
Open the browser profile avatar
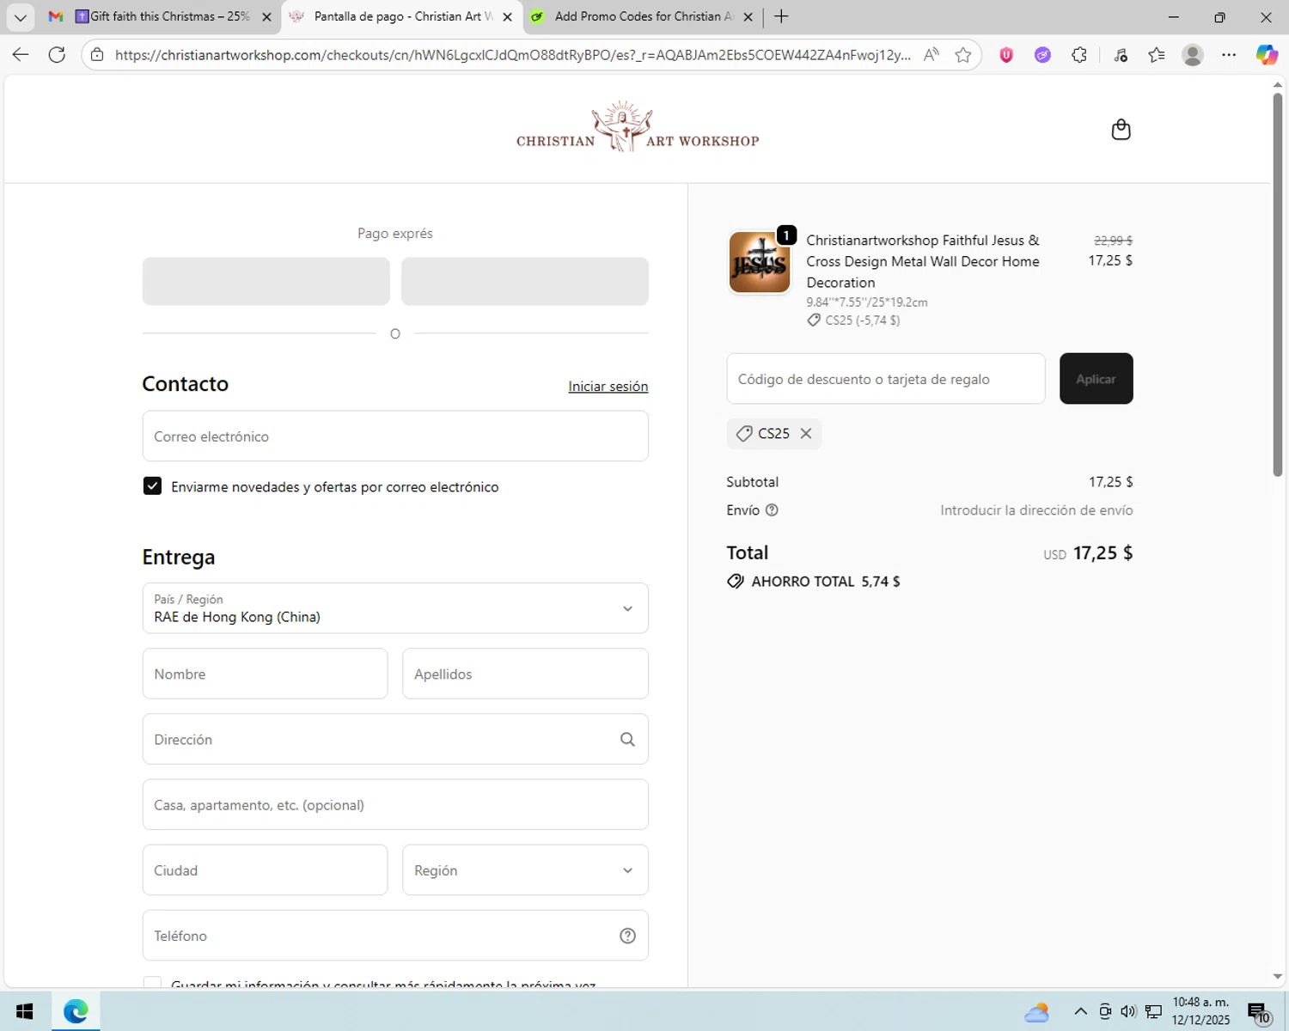[1193, 55]
